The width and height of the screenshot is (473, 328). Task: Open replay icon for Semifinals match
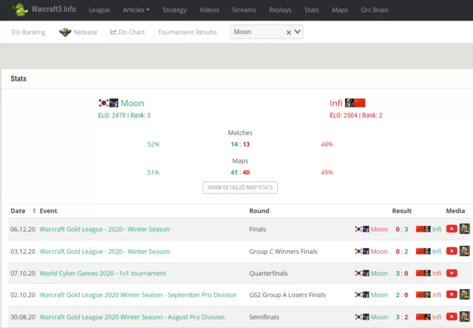pyautogui.click(x=465, y=317)
